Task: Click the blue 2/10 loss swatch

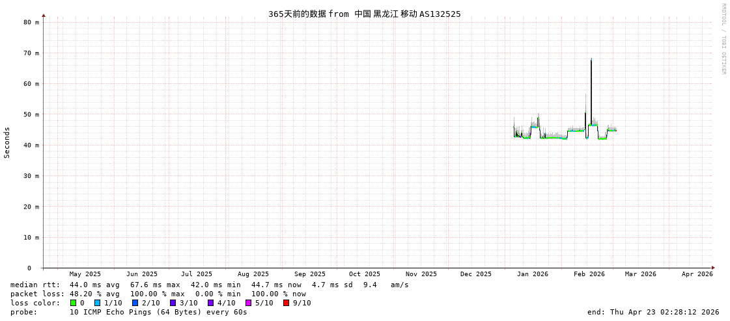Action: (x=135, y=303)
